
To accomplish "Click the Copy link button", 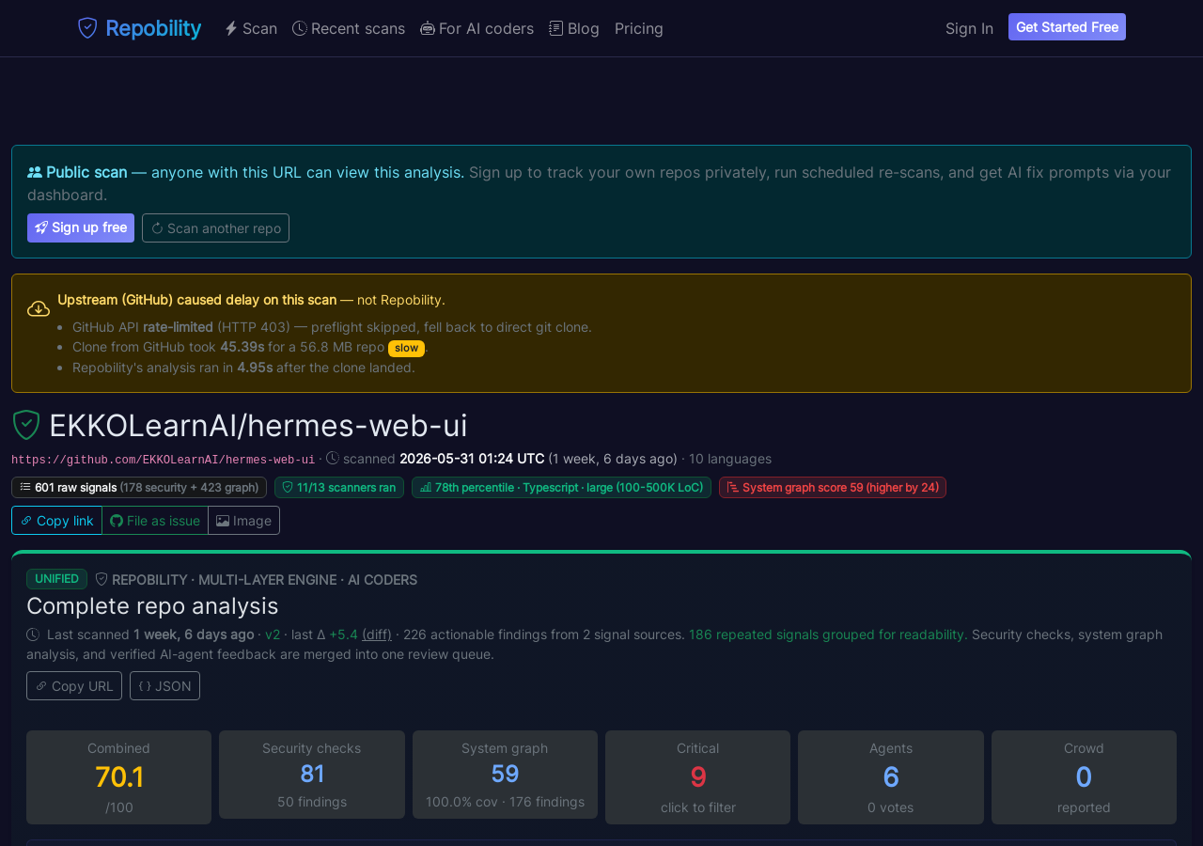I will pyautogui.click(x=56, y=521).
